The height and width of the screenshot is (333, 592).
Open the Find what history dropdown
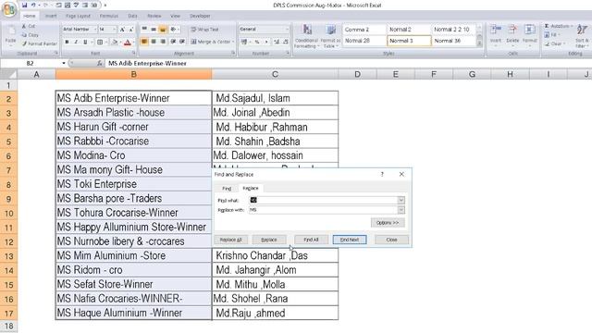pos(401,200)
